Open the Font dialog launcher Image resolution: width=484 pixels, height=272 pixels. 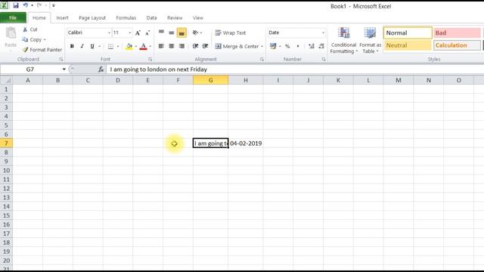150,59
